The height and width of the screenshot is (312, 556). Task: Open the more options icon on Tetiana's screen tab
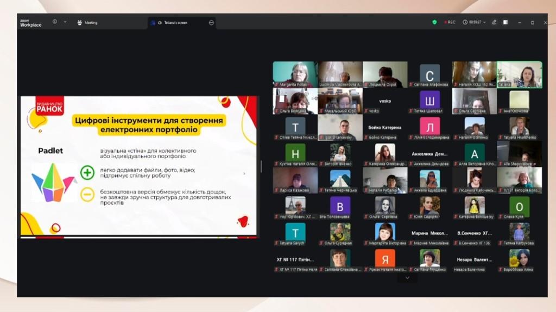click(211, 23)
